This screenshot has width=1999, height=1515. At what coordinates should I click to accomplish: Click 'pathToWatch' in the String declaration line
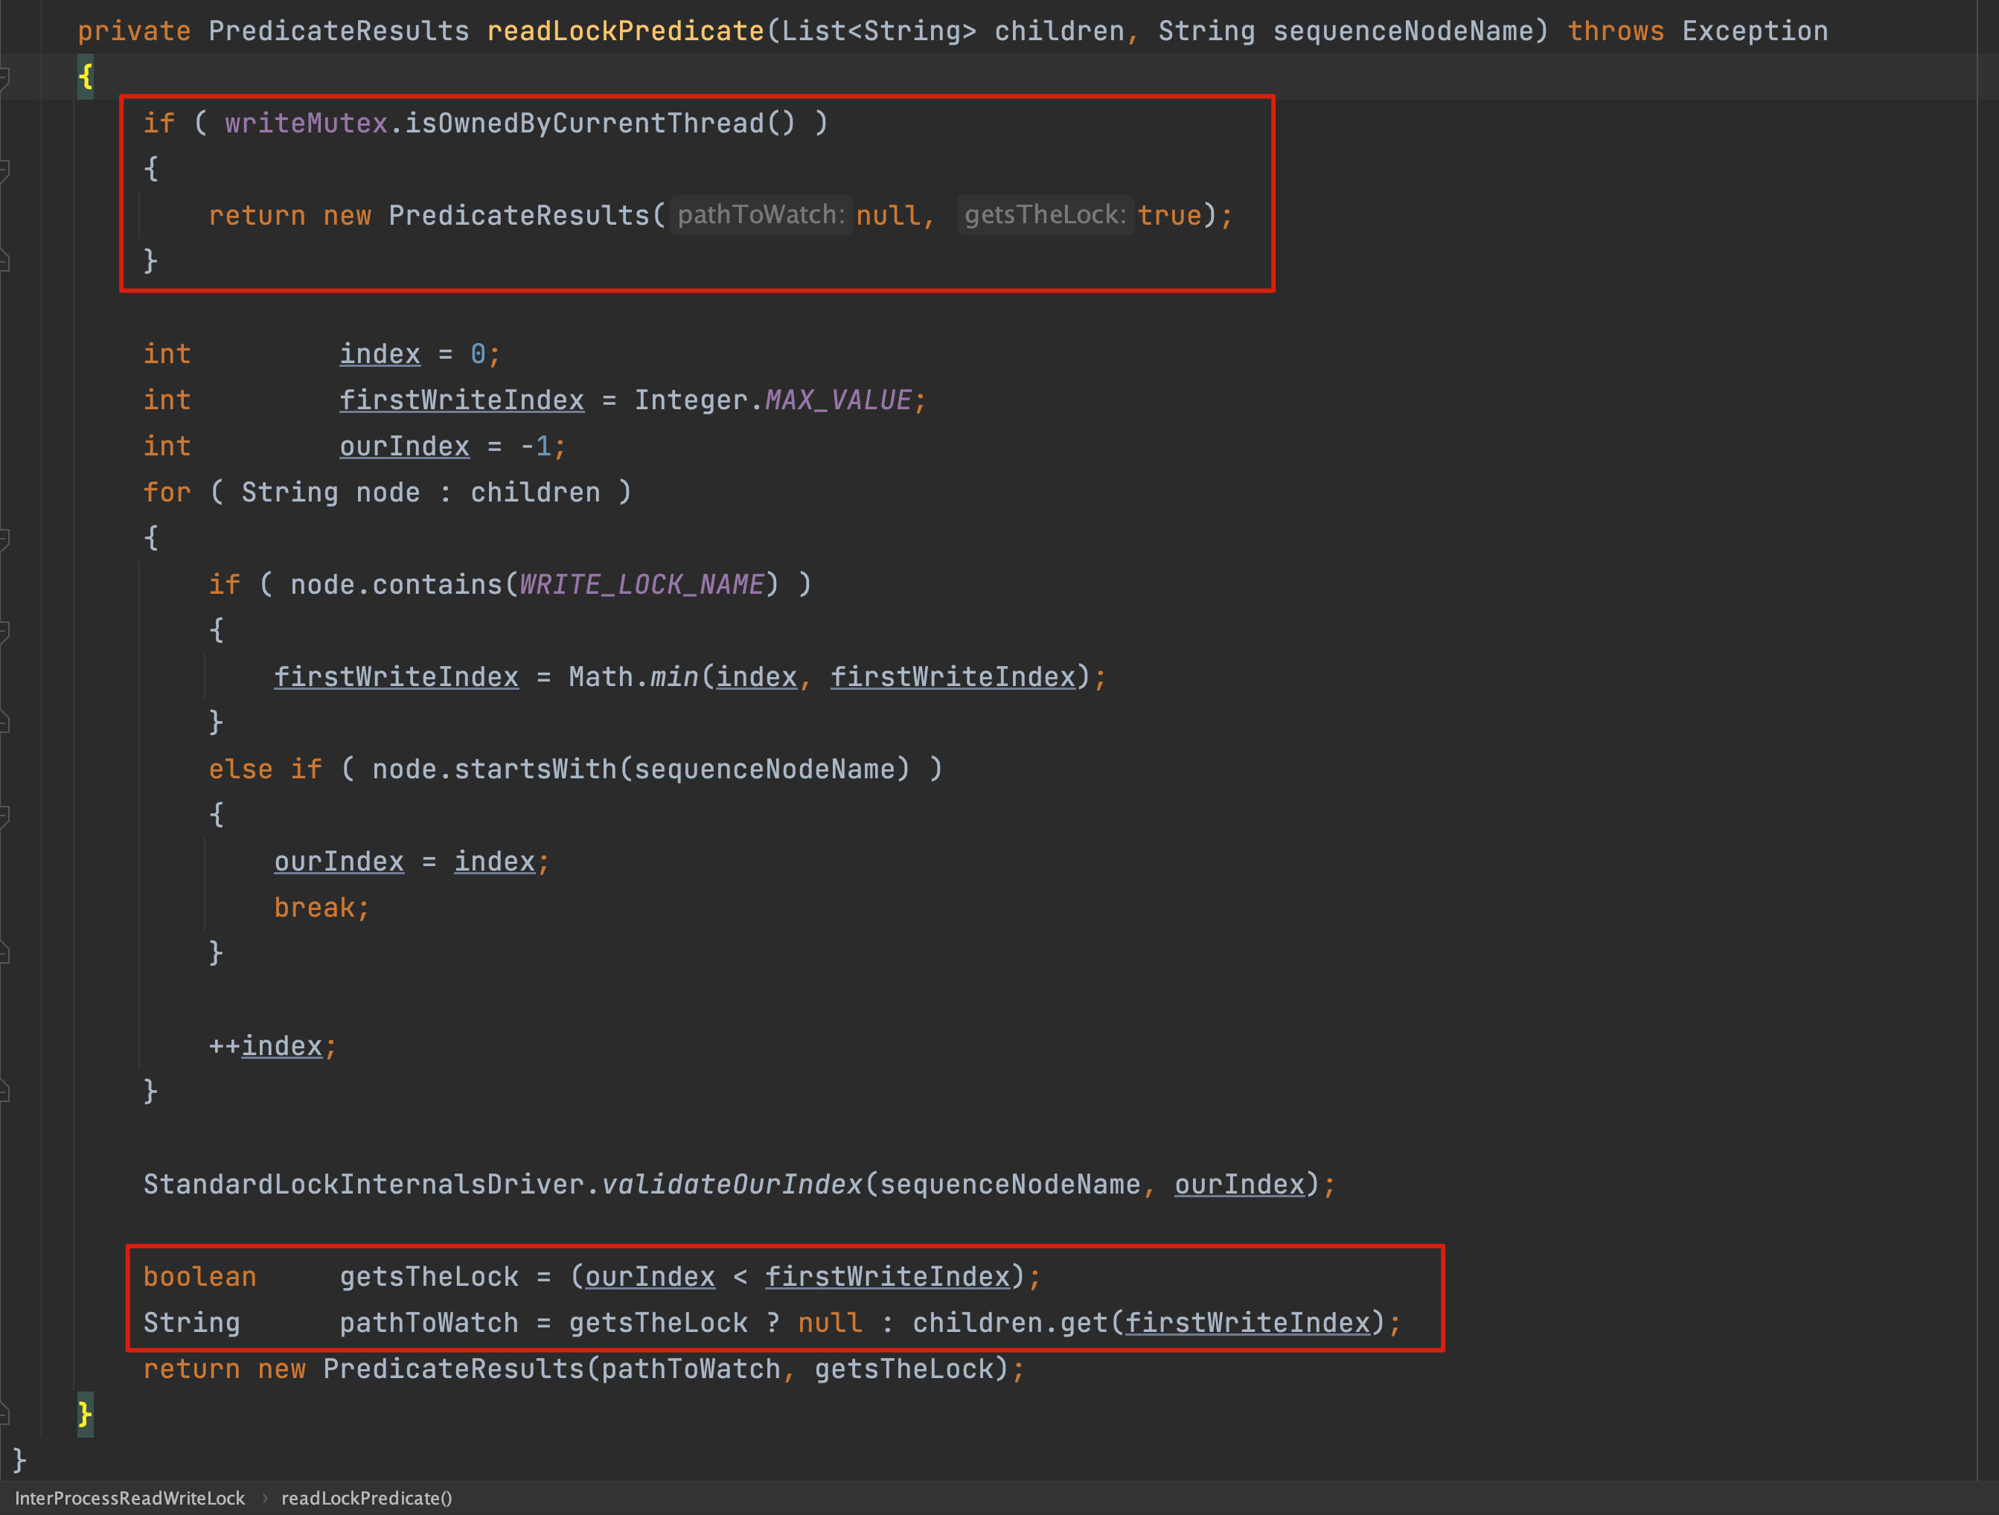[x=429, y=1324]
